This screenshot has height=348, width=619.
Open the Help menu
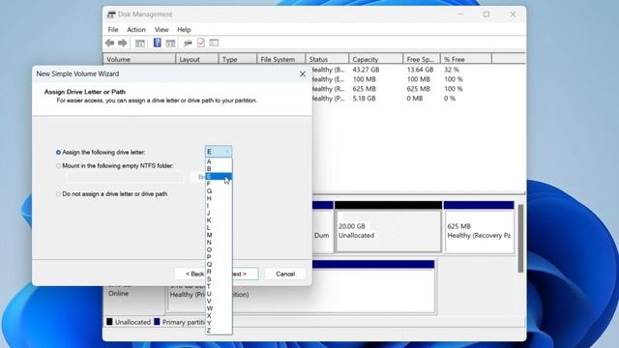(184, 30)
